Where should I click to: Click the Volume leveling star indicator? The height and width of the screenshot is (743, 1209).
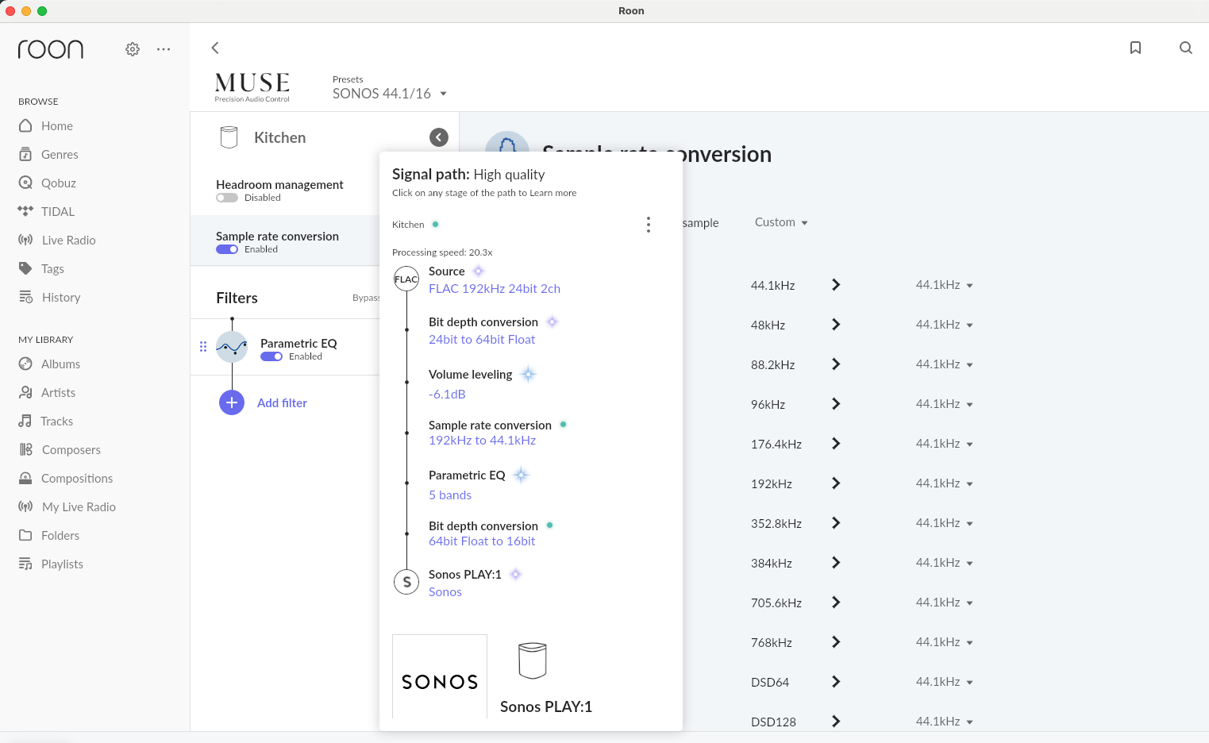coord(528,374)
